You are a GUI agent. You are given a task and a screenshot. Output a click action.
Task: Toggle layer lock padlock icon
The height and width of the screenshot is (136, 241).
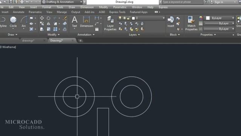[x=128, y=18]
